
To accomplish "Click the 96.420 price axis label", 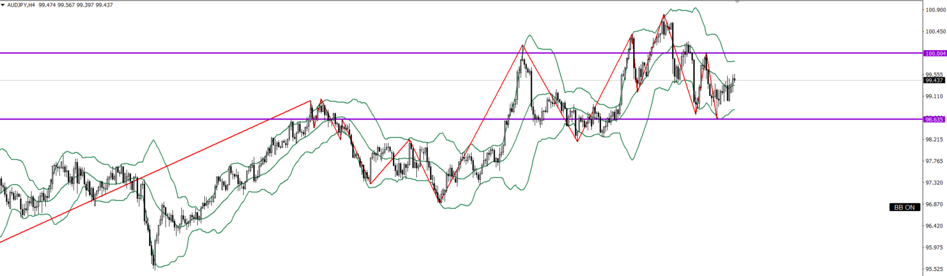I will coord(934,226).
